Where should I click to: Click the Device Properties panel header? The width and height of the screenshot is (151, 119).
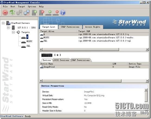[94, 86]
